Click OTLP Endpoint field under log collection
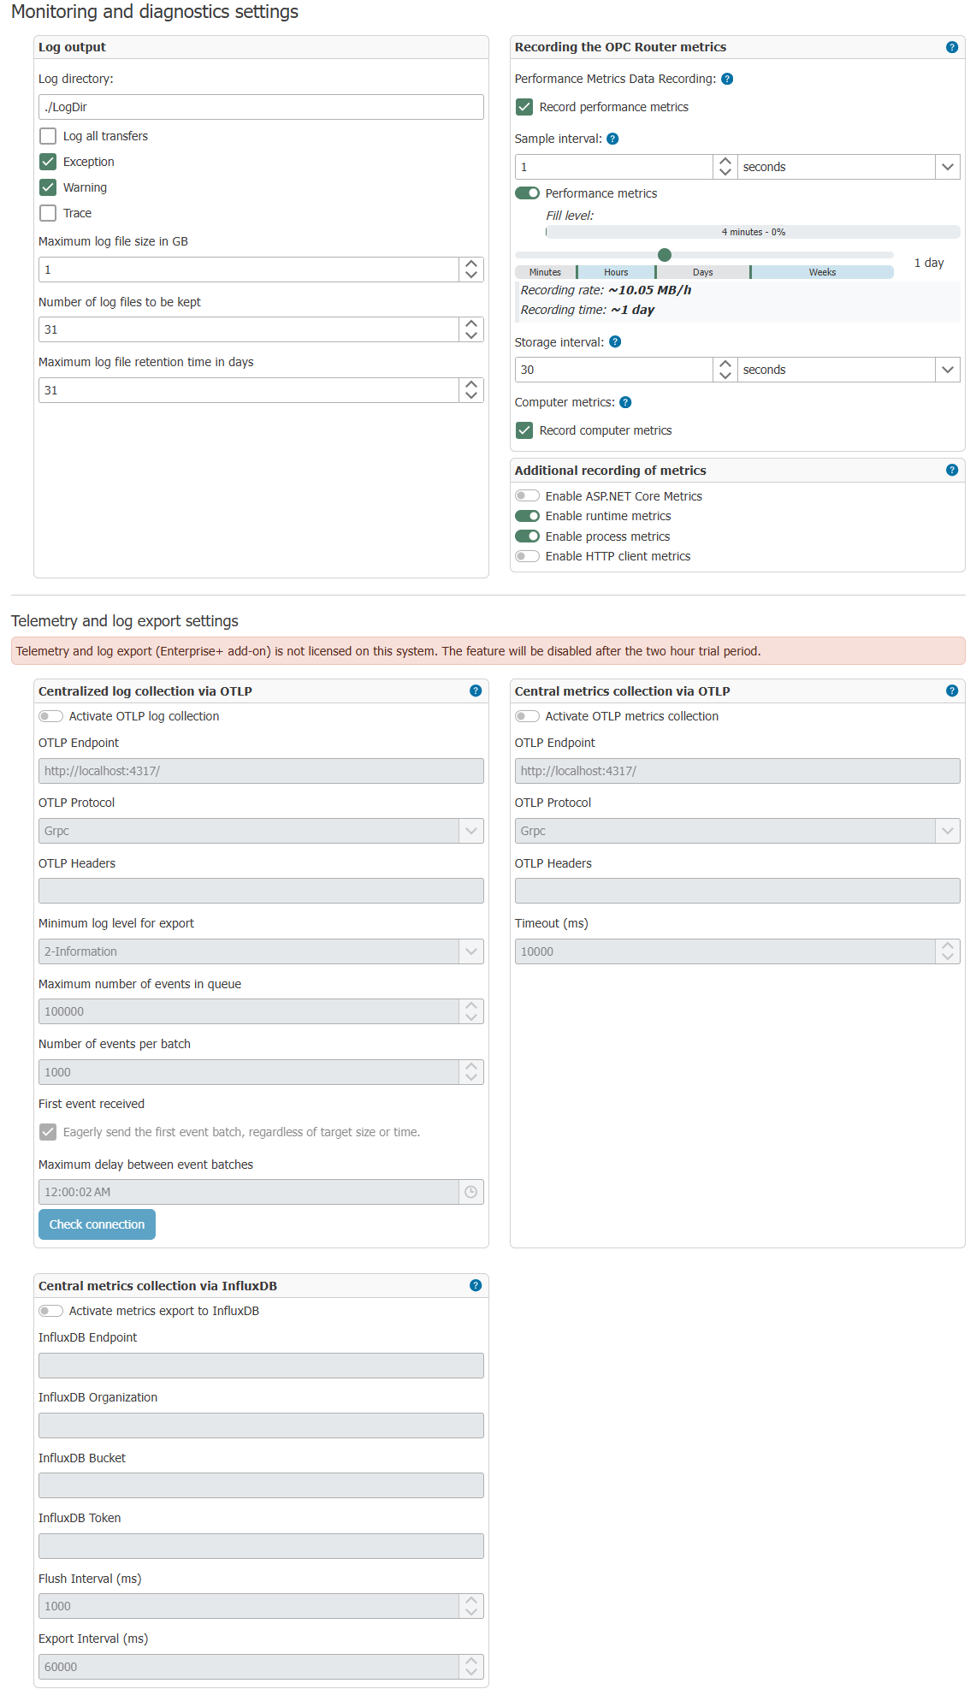The image size is (976, 1701). pyautogui.click(x=261, y=771)
